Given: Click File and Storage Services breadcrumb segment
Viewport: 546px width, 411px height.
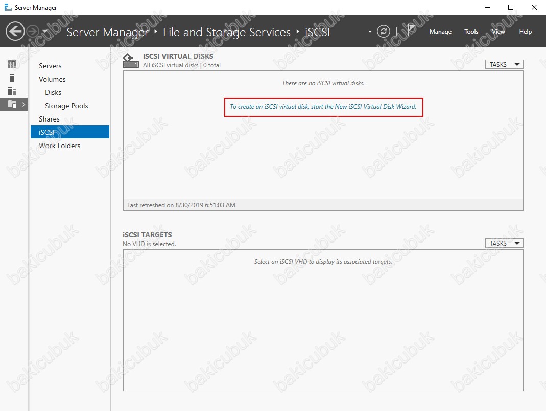Looking at the screenshot, I should click(x=227, y=32).
